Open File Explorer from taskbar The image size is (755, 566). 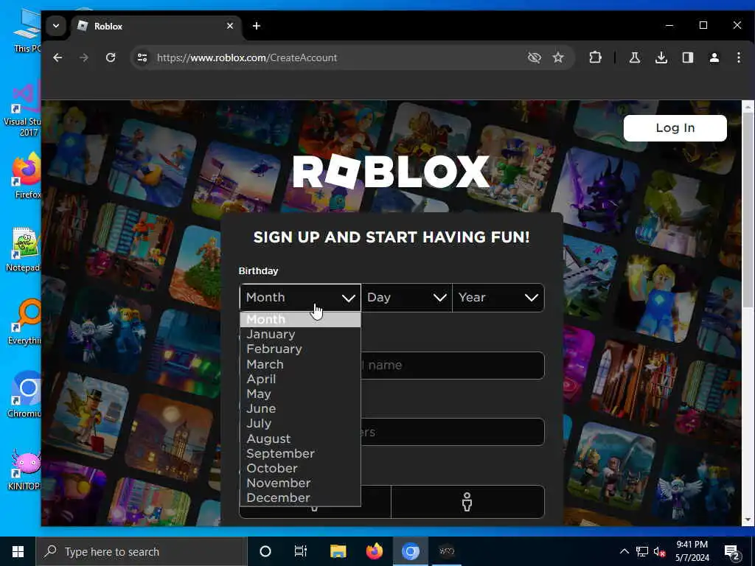click(x=338, y=551)
